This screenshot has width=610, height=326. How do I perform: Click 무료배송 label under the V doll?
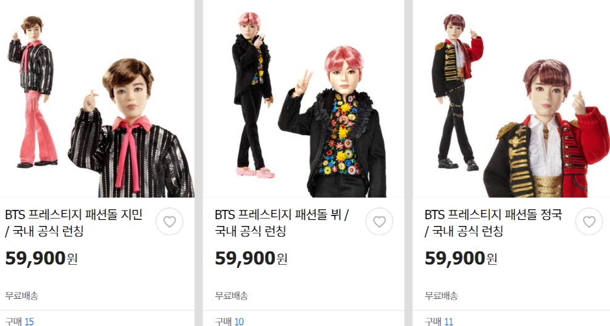coord(232,296)
